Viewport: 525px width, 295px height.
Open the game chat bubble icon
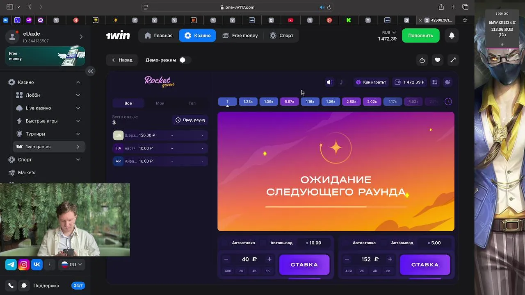click(447, 82)
